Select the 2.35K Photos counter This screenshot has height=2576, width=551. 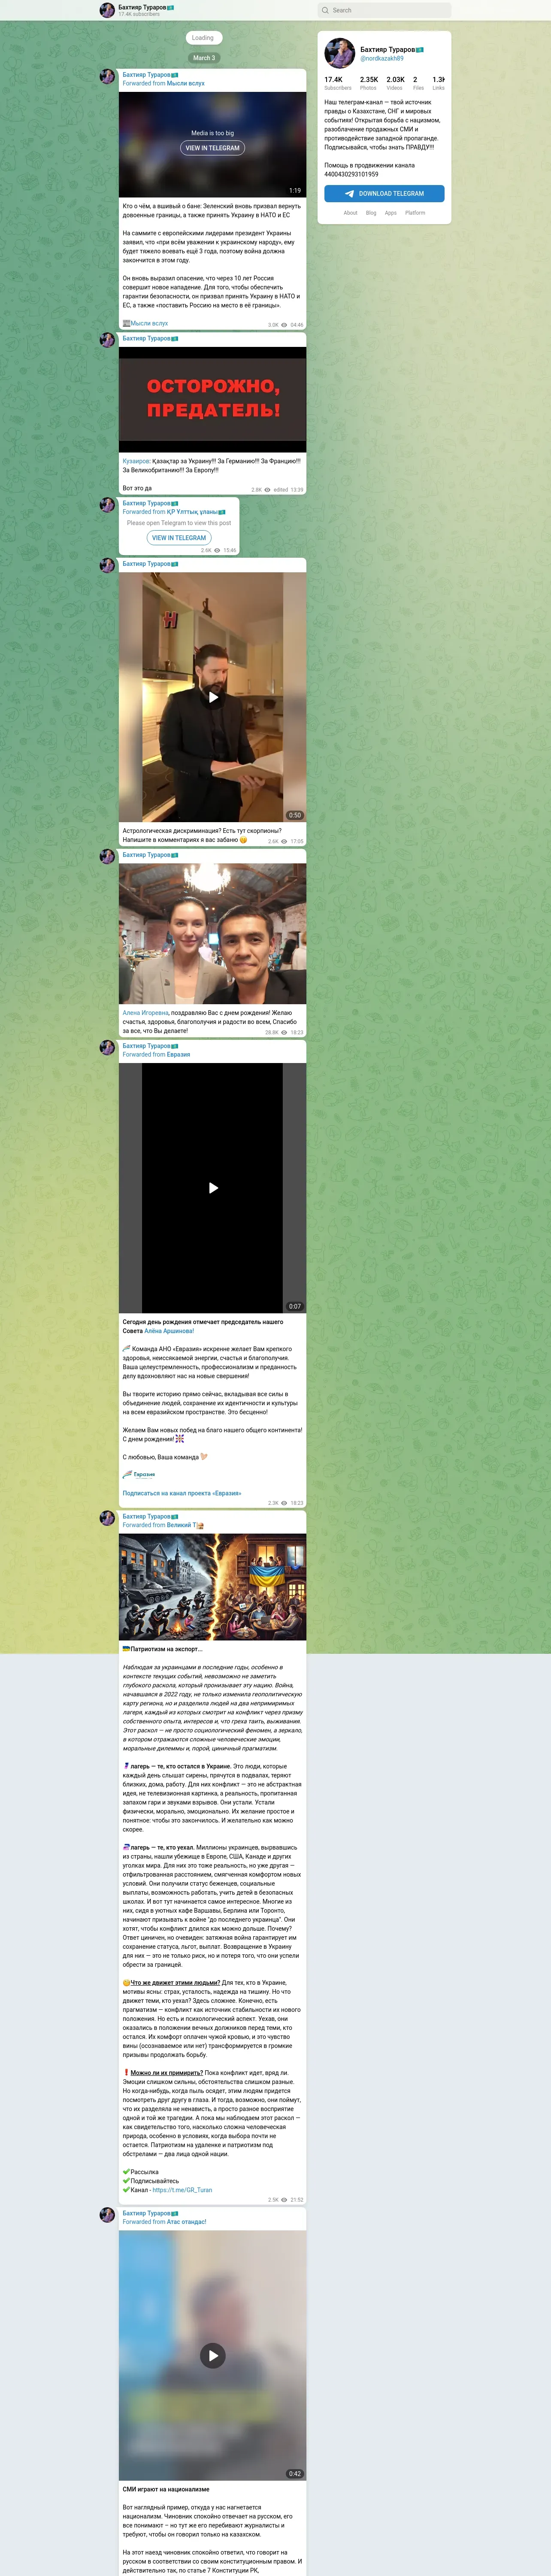point(369,83)
